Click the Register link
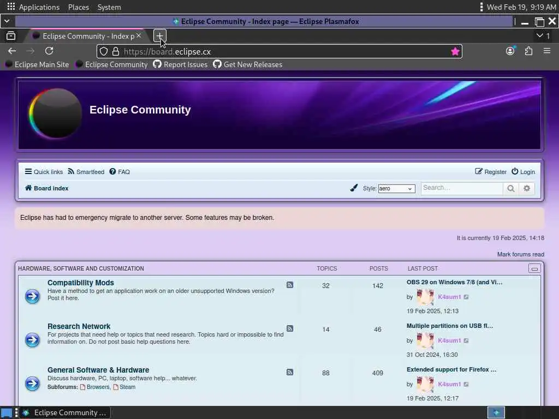 click(491, 172)
